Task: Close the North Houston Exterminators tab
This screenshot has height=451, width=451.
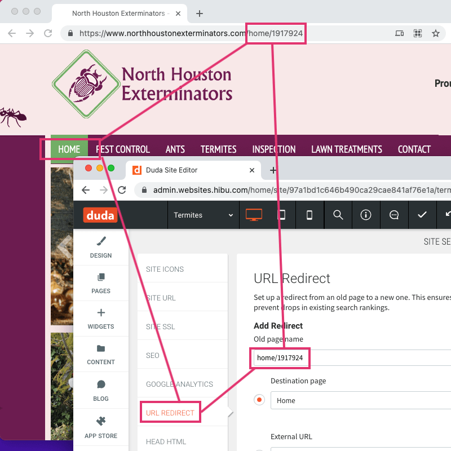Action: coord(178,14)
